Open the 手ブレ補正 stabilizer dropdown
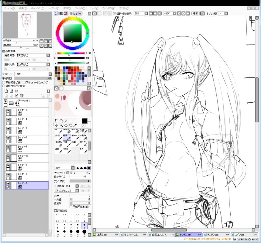This screenshot has height=243, width=261. [x=226, y=13]
